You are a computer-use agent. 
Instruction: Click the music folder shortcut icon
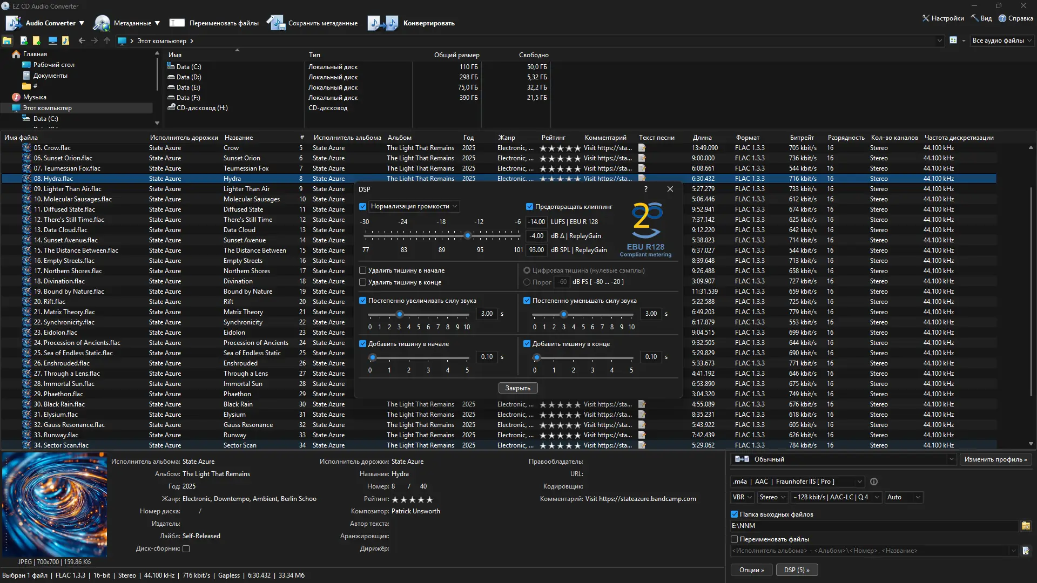pos(65,40)
